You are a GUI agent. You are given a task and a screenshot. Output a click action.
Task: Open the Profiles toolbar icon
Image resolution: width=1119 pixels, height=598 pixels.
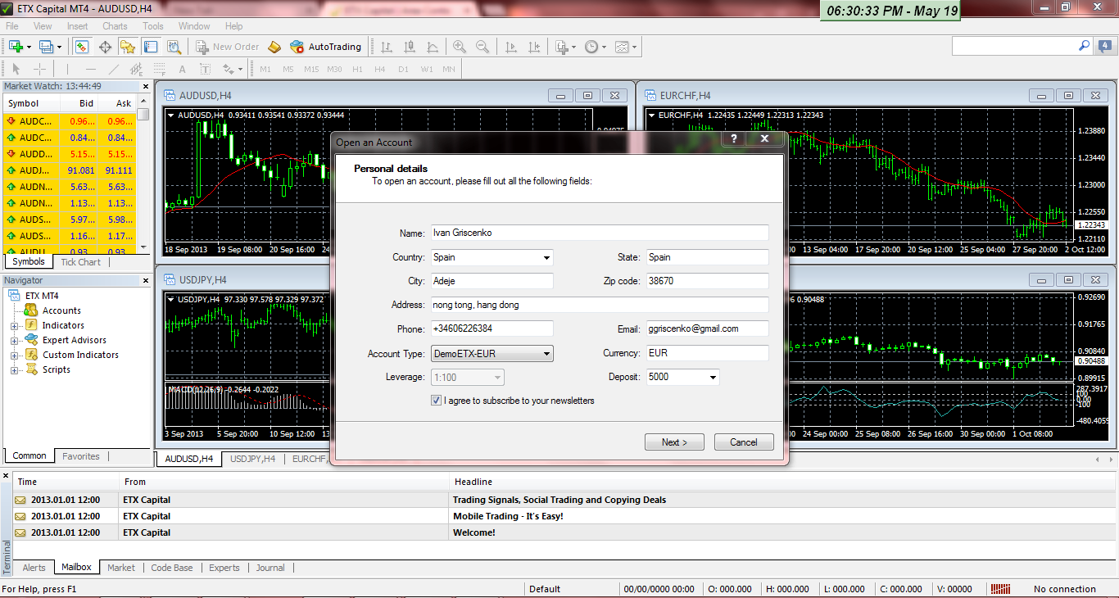point(47,47)
